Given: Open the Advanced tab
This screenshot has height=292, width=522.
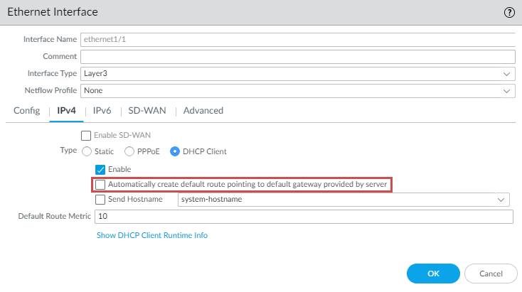Looking at the screenshot, I should pyautogui.click(x=203, y=110).
